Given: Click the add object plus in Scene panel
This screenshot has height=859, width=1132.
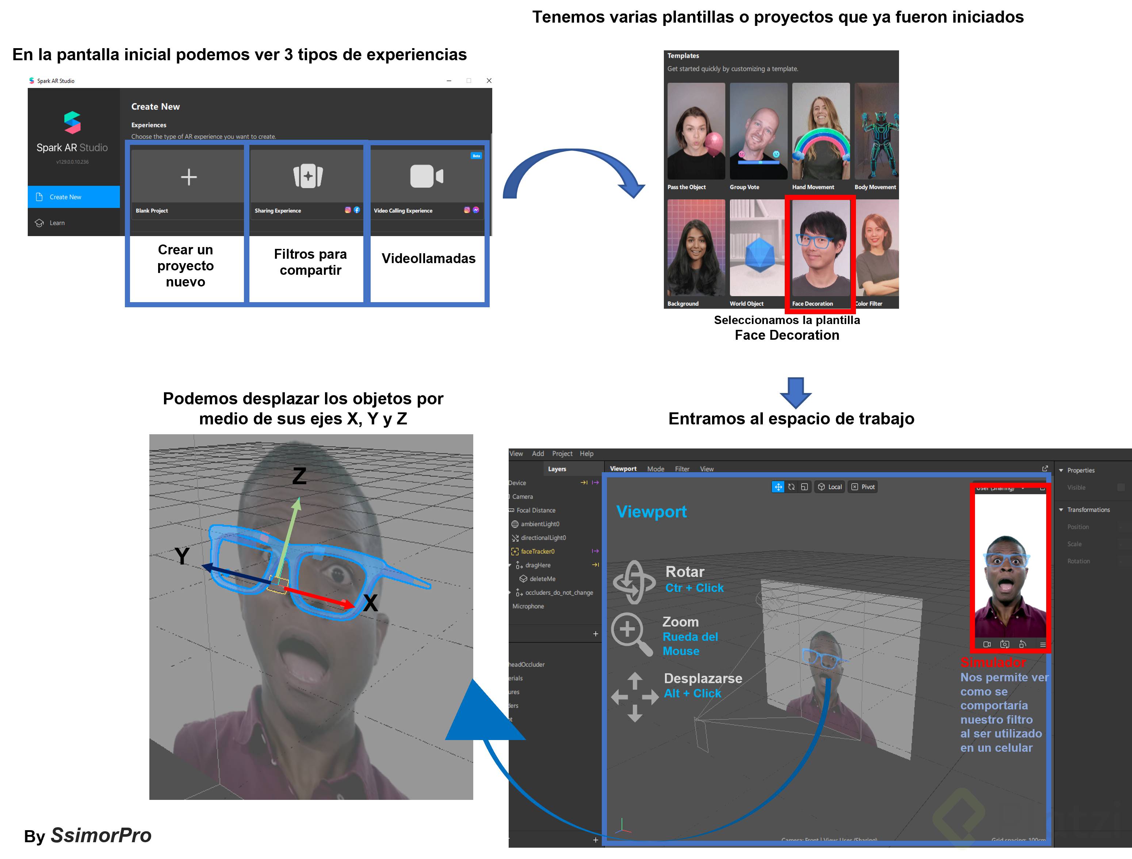Looking at the screenshot, I should click(596, 634).
